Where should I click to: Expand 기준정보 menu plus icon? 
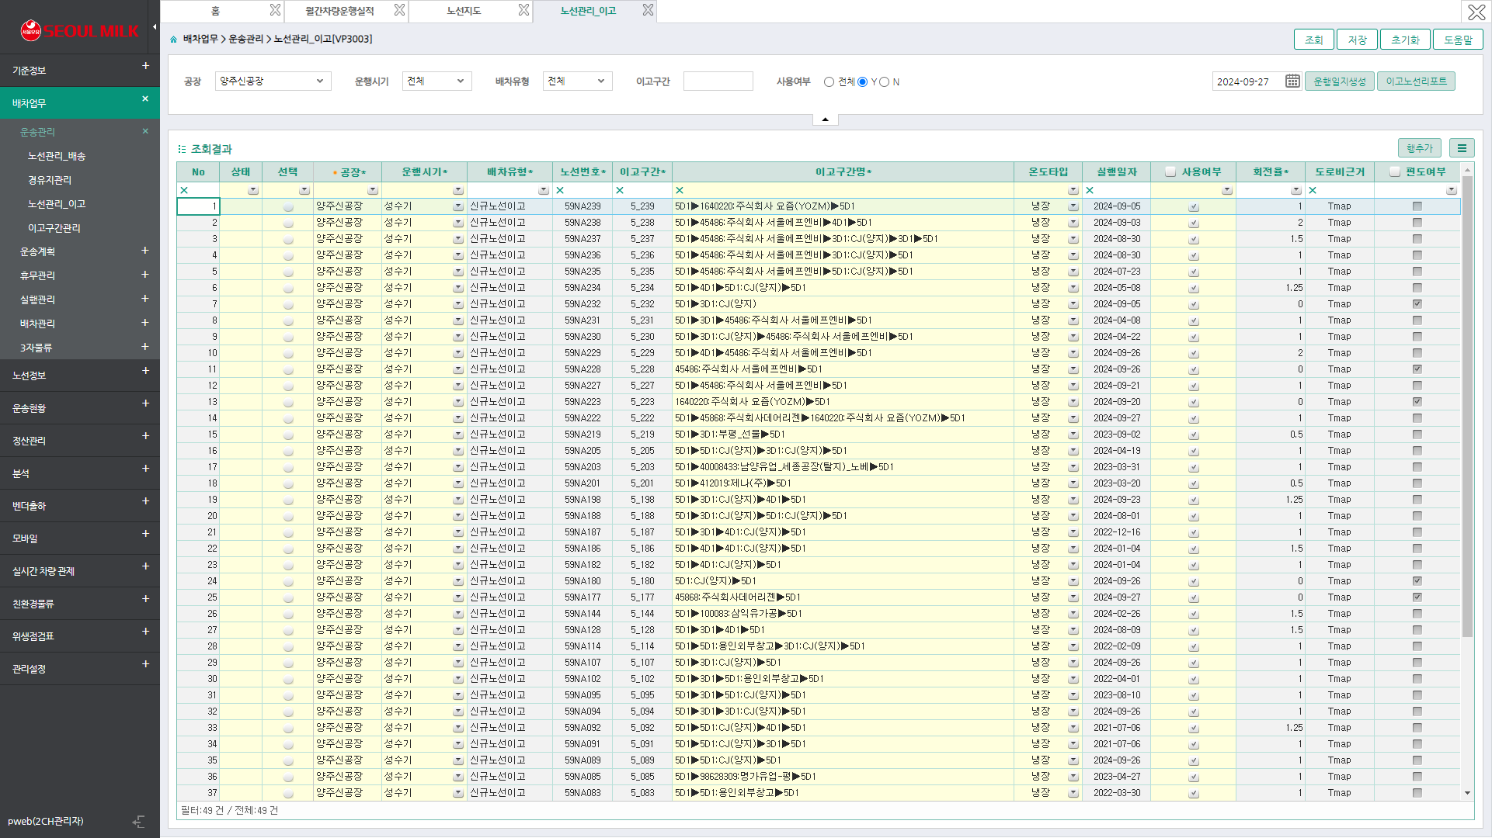[x=145, y=66]
